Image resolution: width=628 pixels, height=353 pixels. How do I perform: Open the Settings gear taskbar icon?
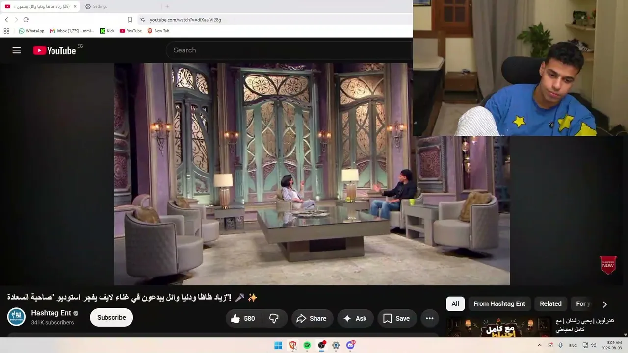click(x=336, y=345)
